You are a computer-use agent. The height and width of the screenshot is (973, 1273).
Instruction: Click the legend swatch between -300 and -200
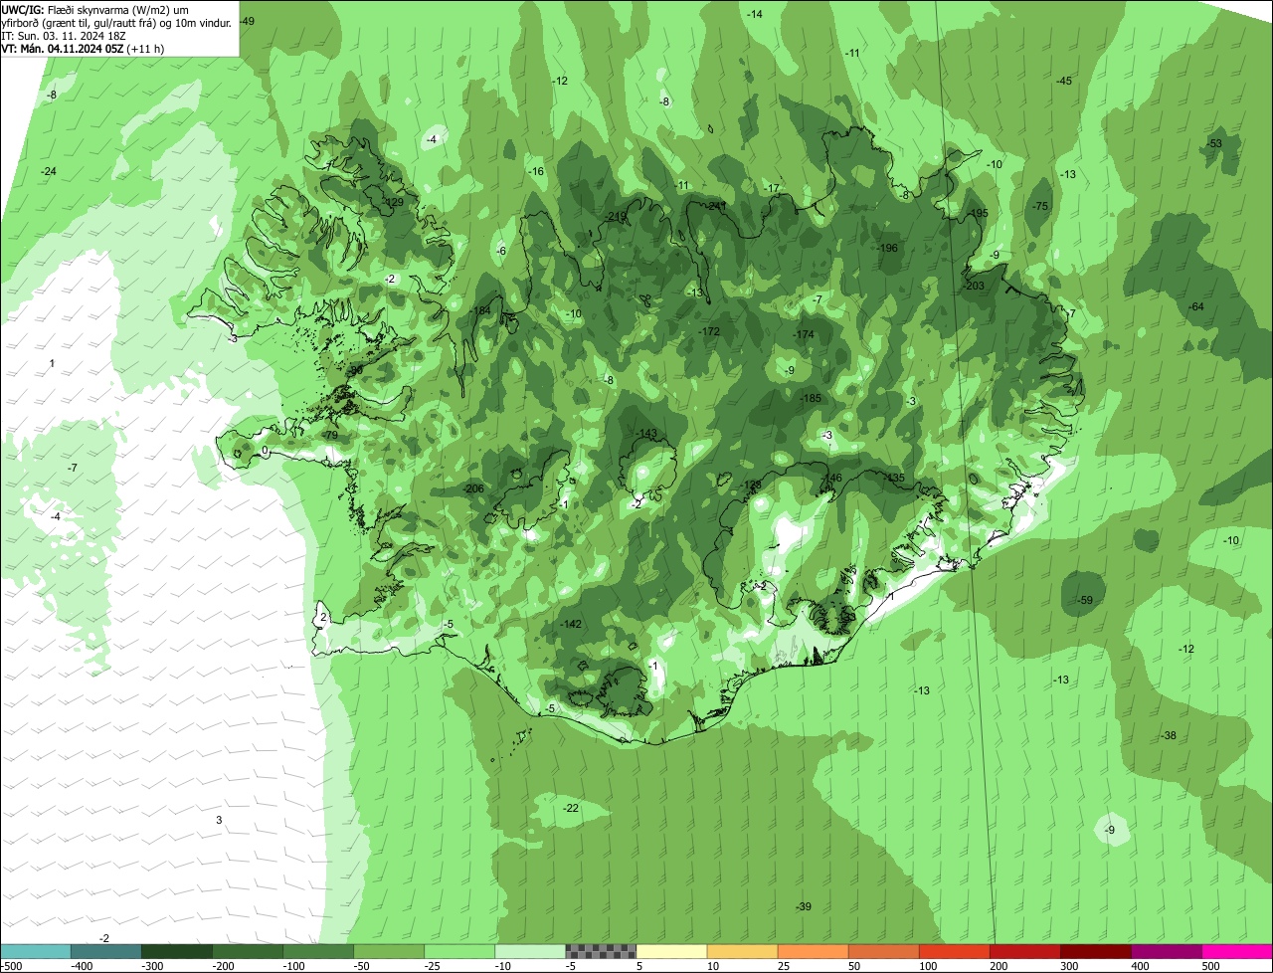pyautogui.click(x=177, y=951)
